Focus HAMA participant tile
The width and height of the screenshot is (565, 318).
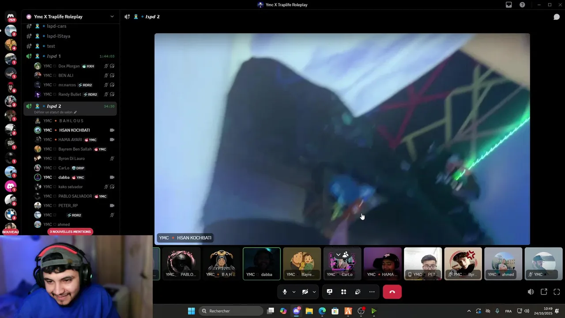click(x=383, y=264)
